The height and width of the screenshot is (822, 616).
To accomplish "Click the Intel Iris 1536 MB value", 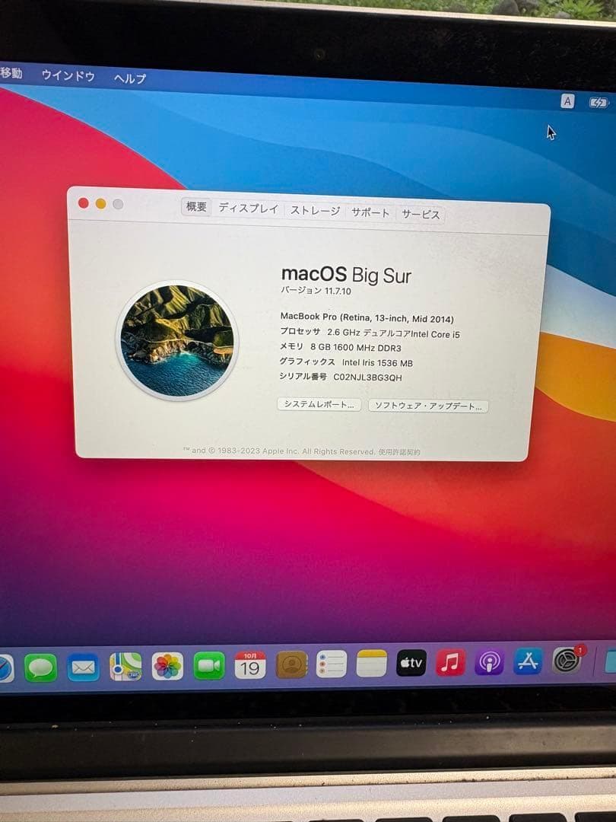I will click(x=377, y=362).
